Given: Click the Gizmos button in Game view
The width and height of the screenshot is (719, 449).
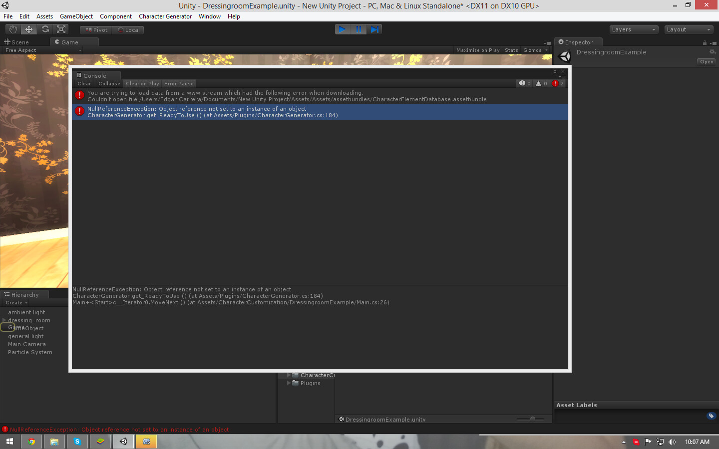Looking at the screenshot, I should tap(532, 50).
